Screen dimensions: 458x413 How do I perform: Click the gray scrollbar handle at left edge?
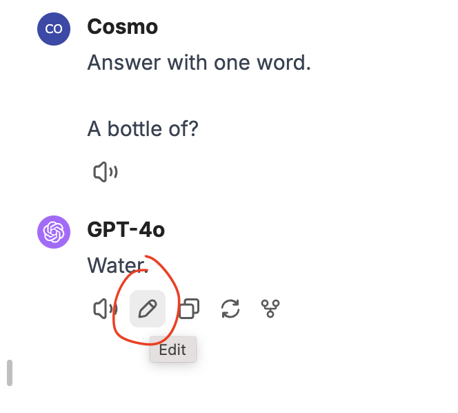(x=10, y=373)
